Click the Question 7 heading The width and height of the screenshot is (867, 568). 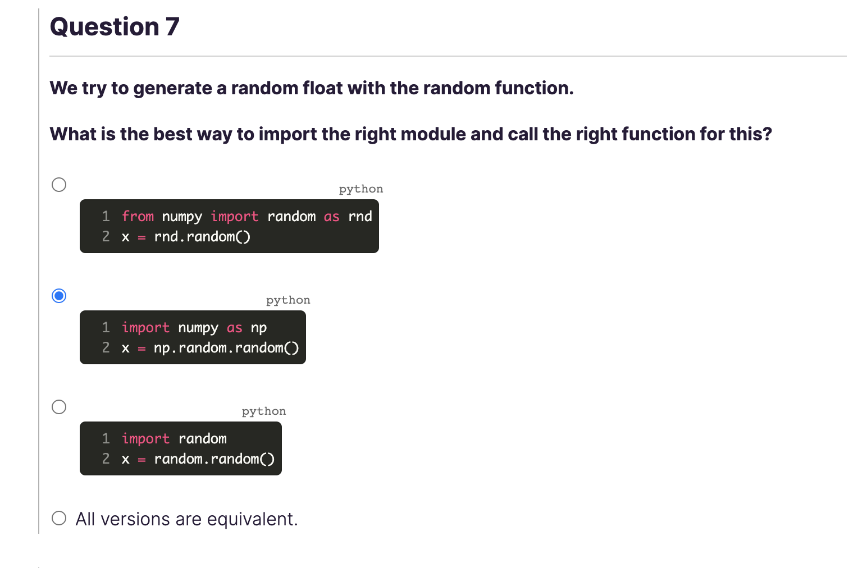pos(114,26)
